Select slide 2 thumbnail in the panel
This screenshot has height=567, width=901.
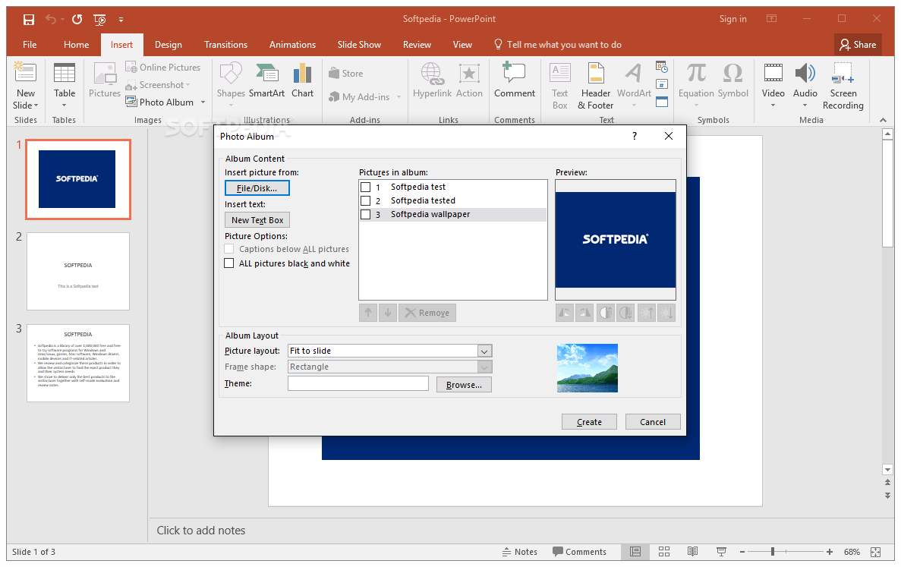coord(78,272)
